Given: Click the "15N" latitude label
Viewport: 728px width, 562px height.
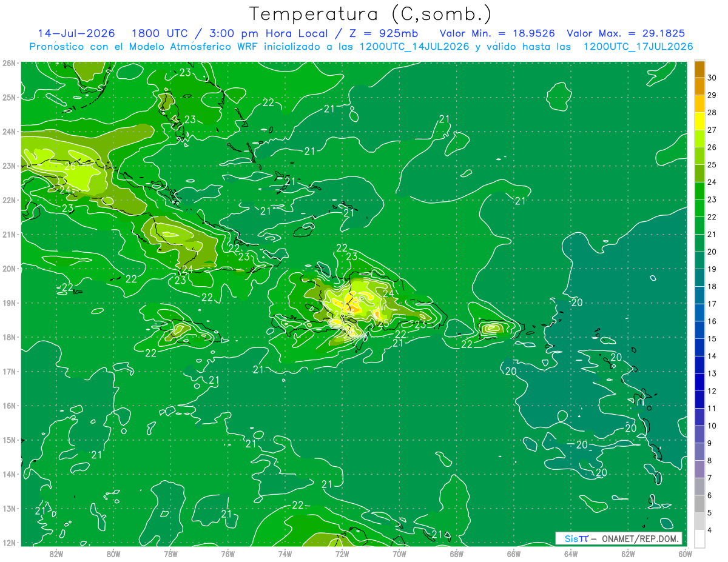Looking at the screenshot, I should point(8,440).
